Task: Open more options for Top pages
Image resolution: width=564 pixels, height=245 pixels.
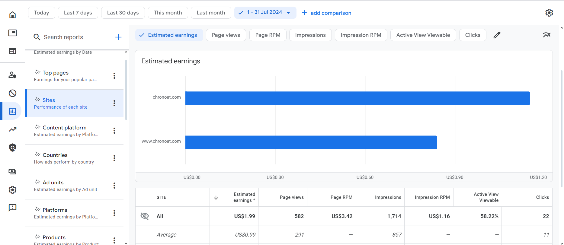Action: tap(114, 76)
